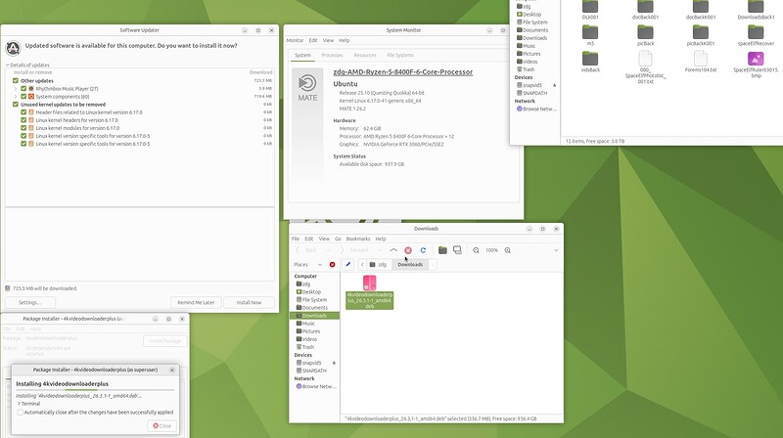
Task: Open Videos in Downloads window sidebar
Action: tap(306, 339)
